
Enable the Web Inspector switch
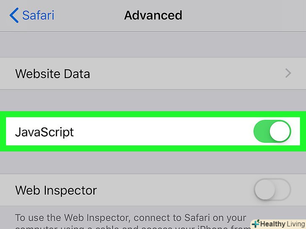(x=272, y=190)
